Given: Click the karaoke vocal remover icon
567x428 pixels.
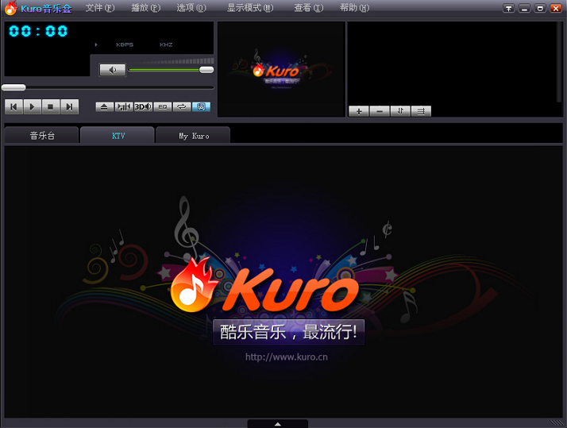Looking at the screenshot, I should [x=124, y=106].
